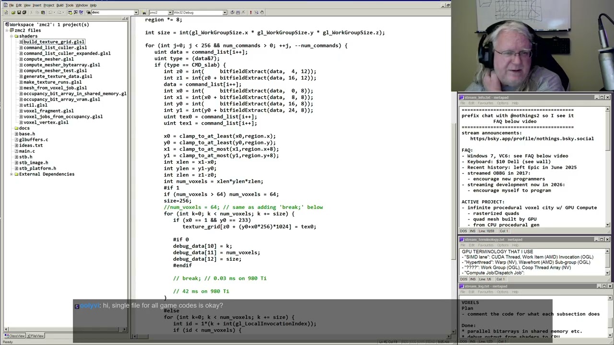Click the Redo toolbar icon
The height and width of the screenshot is (345, 614).
click(x=59, y=12)
